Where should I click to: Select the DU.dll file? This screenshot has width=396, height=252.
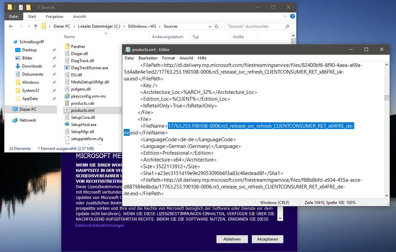pos(77,75)
